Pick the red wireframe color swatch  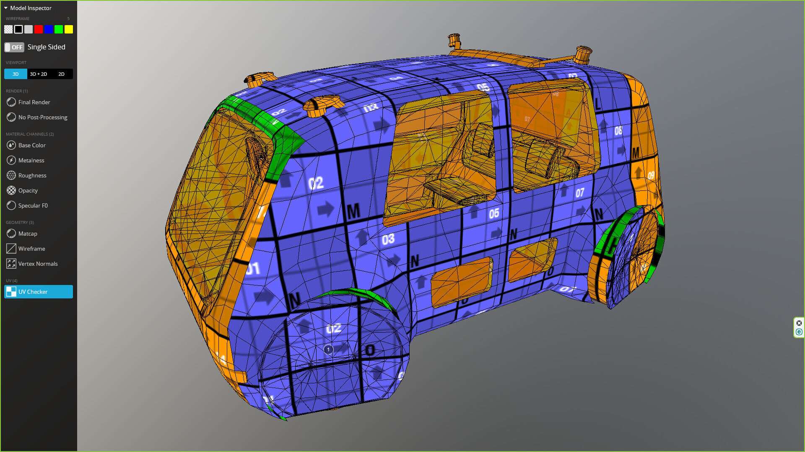[x=39, y=29]
